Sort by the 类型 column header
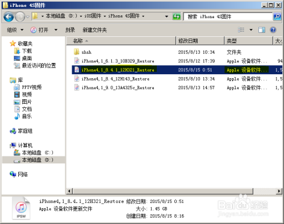 pyautogui.click(x=248, y=41)
